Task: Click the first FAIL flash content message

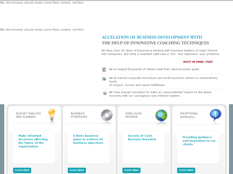Action: [x=42, y=3]
